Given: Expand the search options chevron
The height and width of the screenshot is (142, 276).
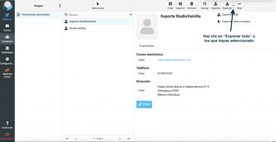Looking at the screenshot, I should pyautogui.click(x=131, y=15).
